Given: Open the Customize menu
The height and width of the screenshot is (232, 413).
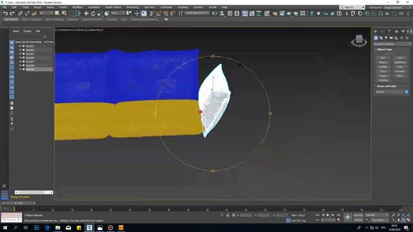Looking at the screenshot, I should (x=166, y=7).
